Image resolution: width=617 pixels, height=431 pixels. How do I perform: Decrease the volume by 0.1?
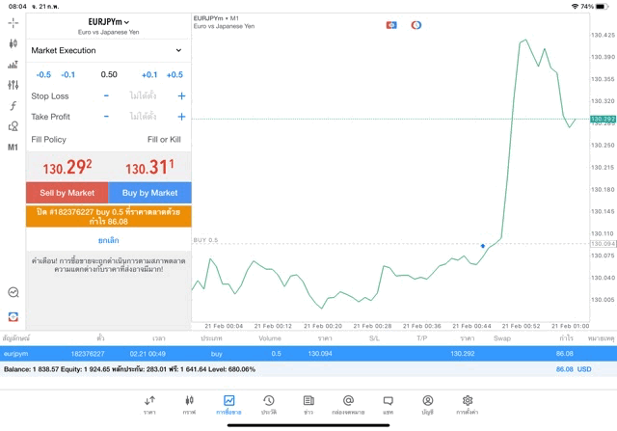click(68, 75)
